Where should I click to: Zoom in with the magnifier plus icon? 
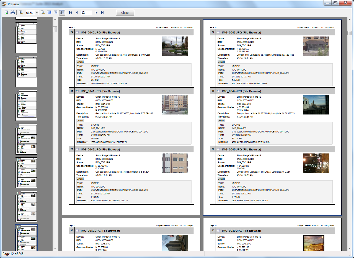[21, 13]
